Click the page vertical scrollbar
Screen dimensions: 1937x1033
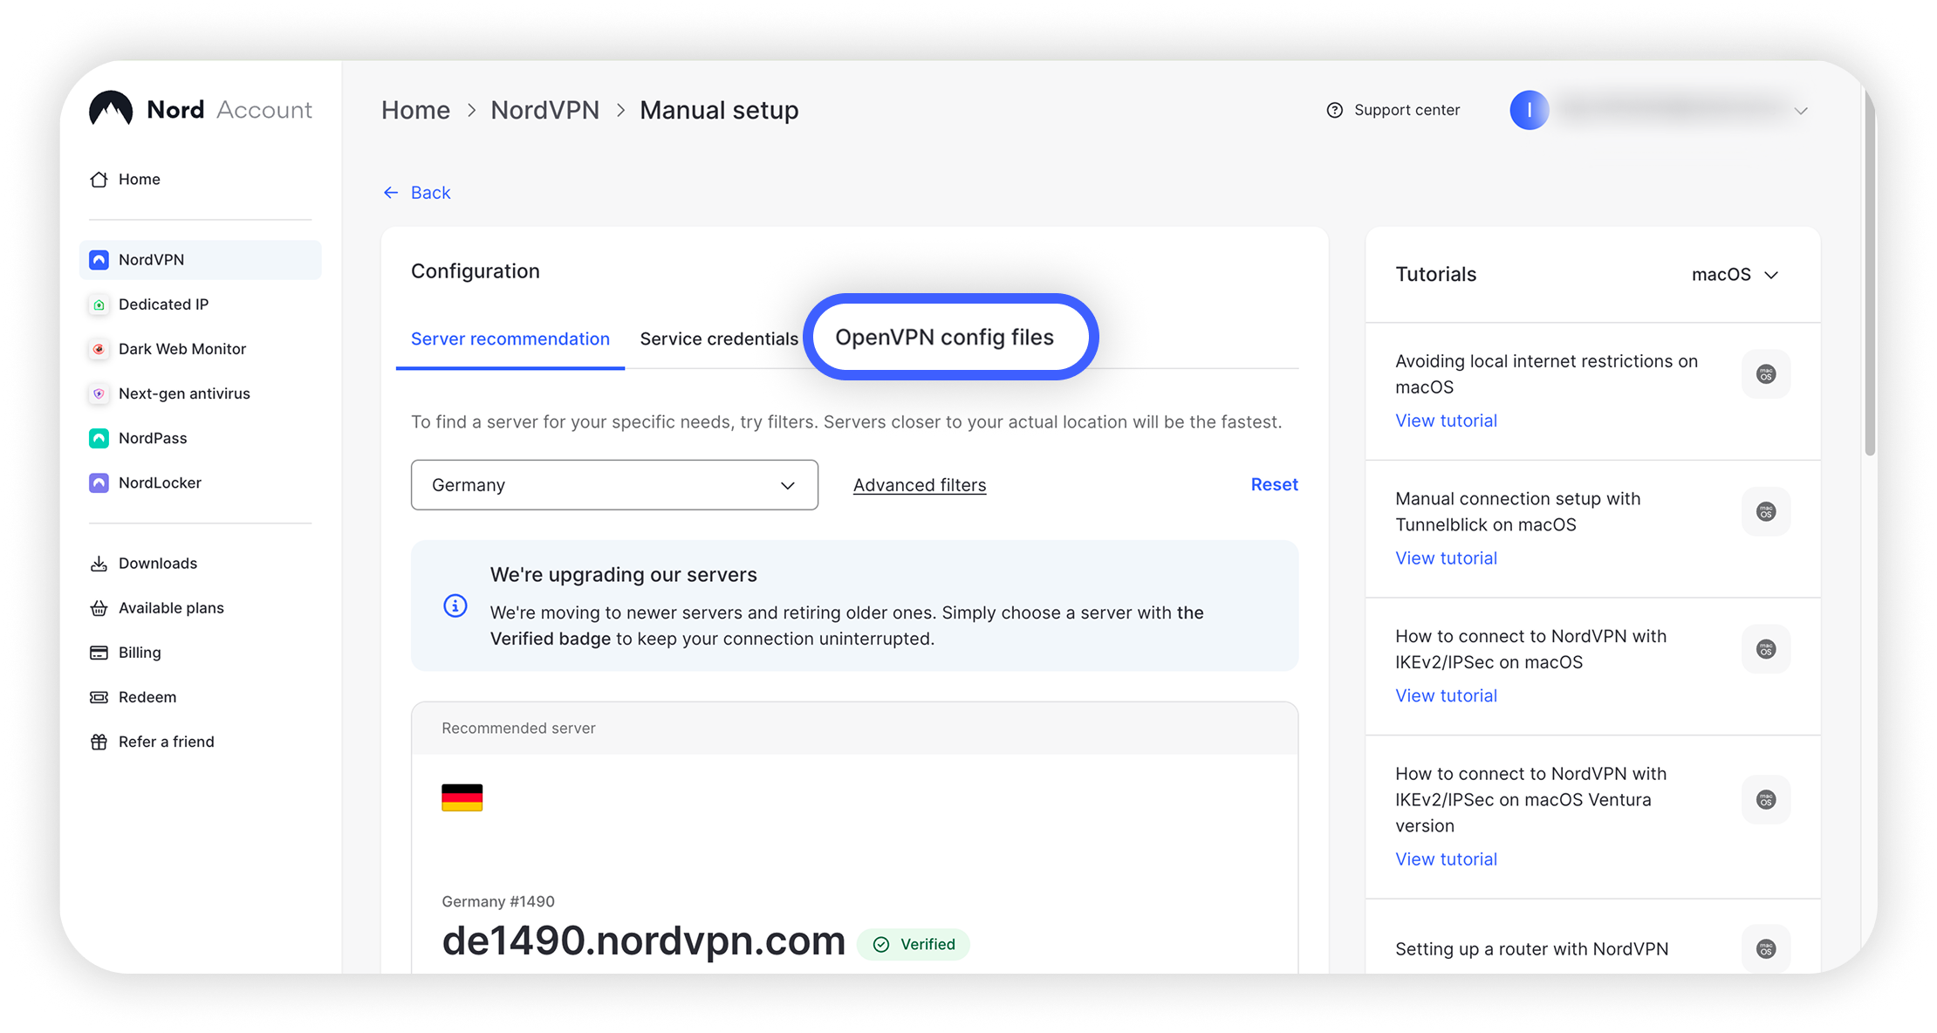pyautogui.click(x=1870, y=270)
